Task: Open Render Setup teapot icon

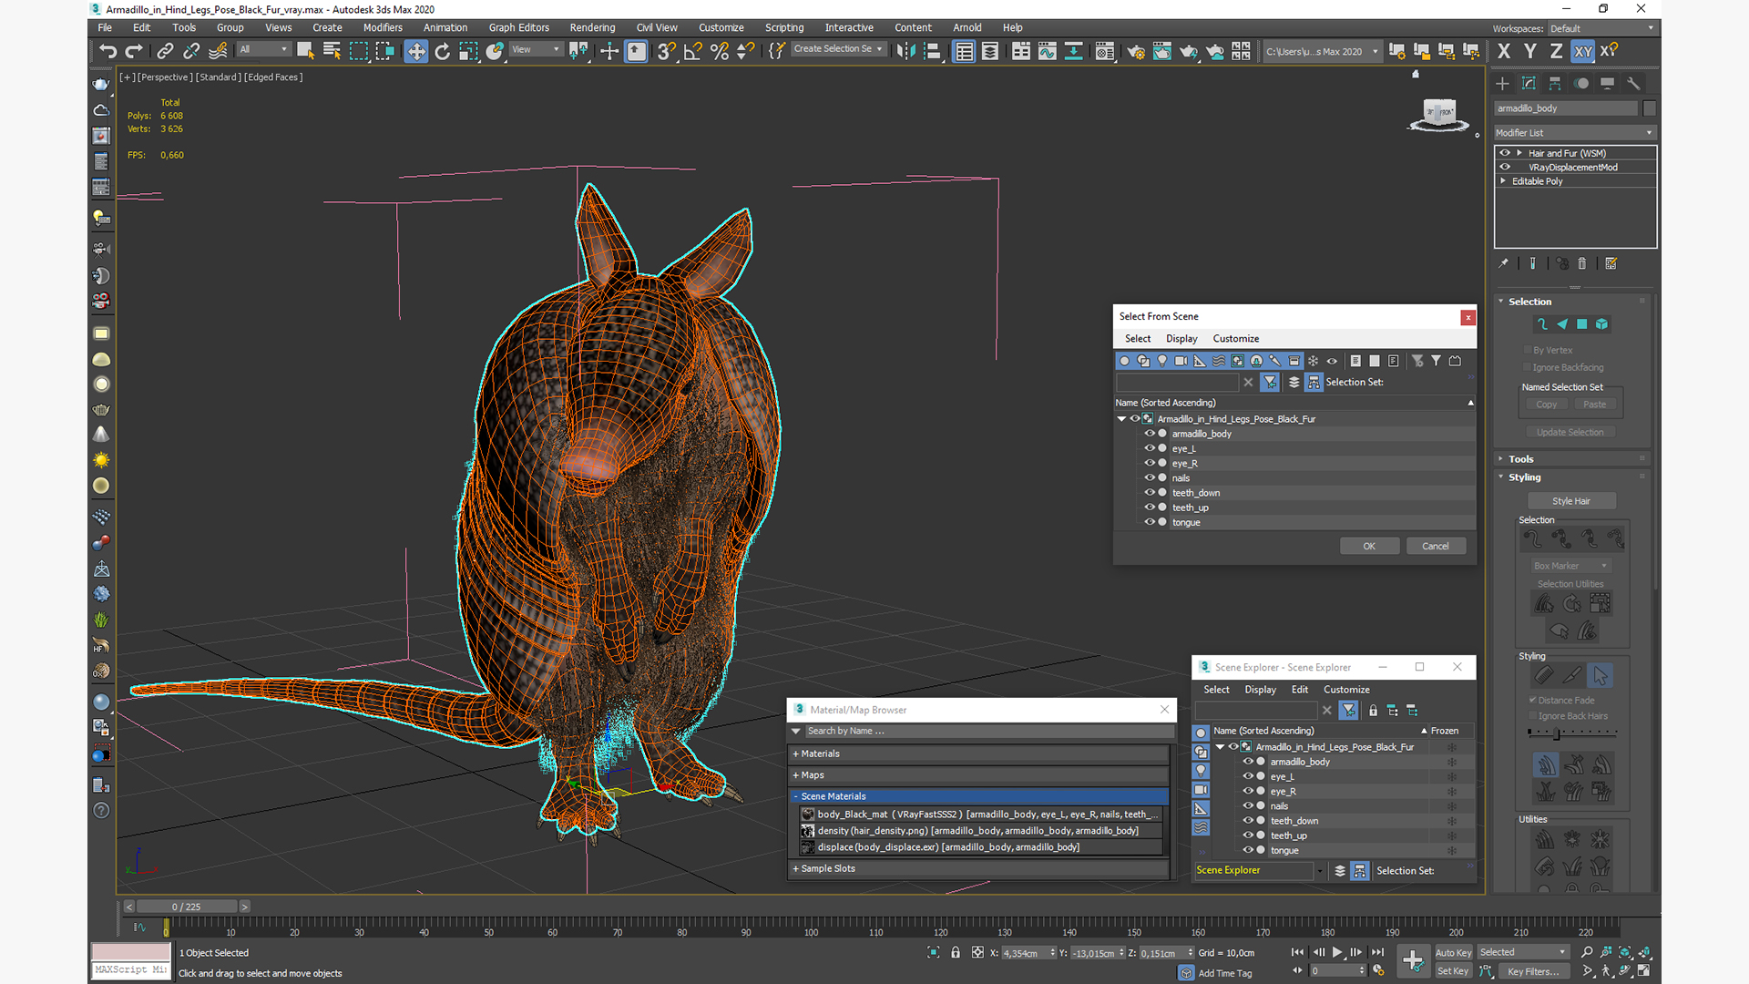Action: pyautogui.click(x=1136, y=51)
